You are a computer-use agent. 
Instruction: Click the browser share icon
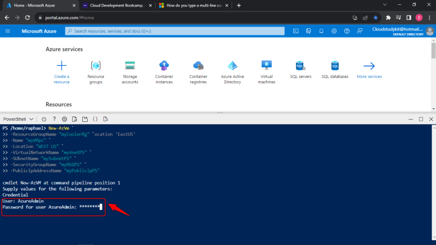tap(365, 17)
